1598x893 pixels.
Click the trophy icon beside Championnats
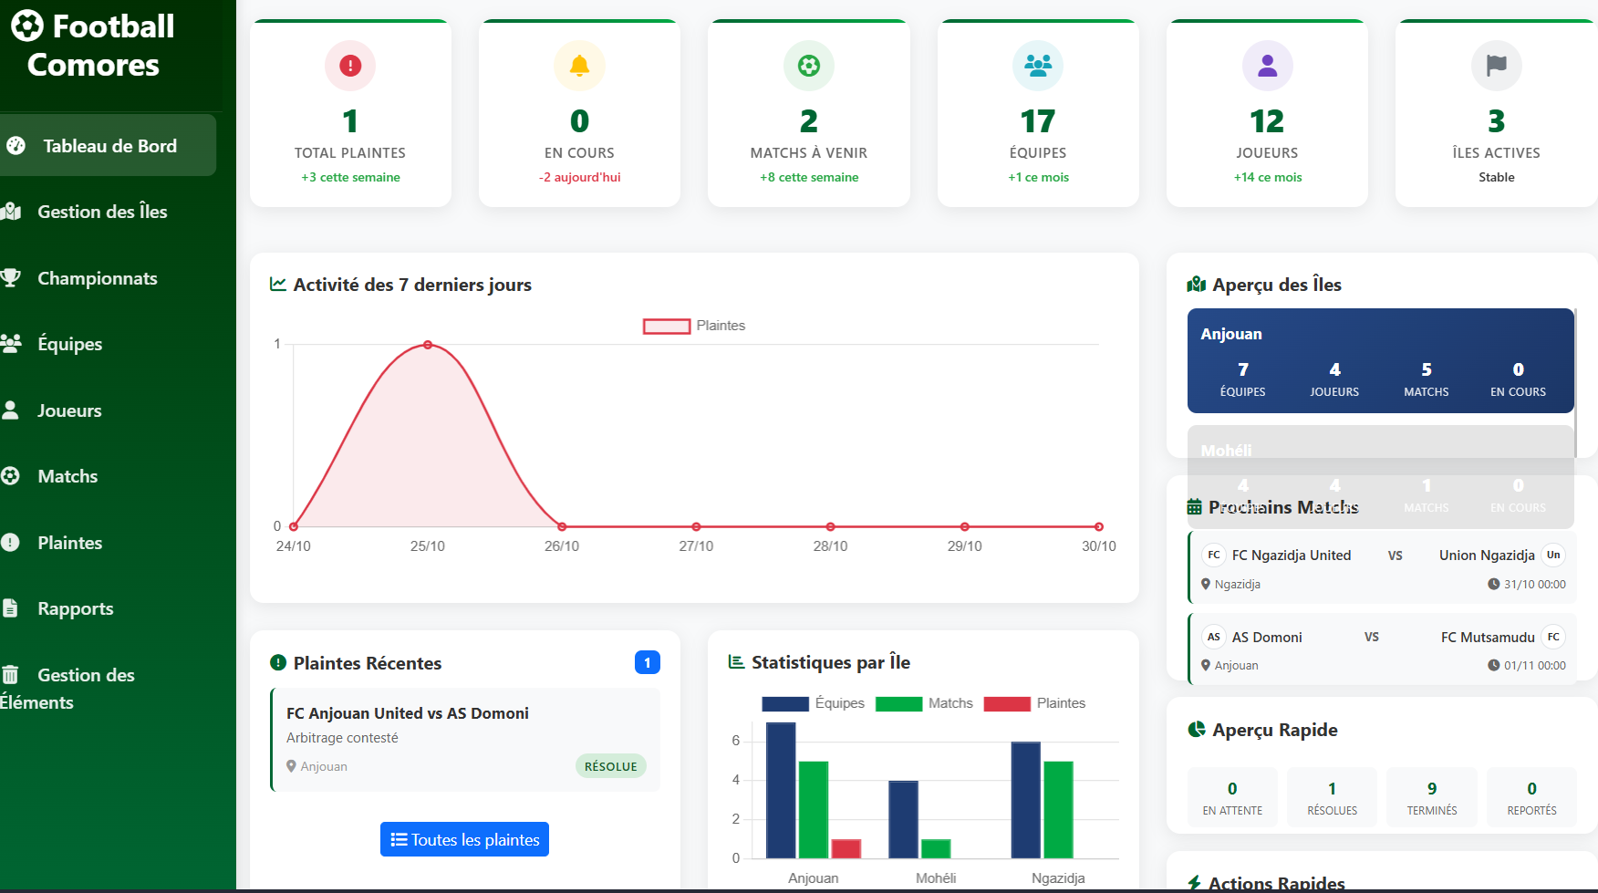click(11, 278)
